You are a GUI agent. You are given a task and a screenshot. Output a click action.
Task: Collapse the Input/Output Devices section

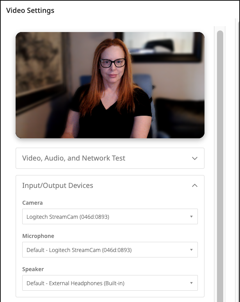110,186
